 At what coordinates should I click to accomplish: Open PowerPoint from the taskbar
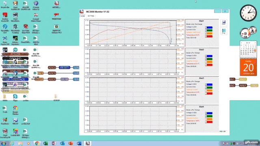(71, 143)
